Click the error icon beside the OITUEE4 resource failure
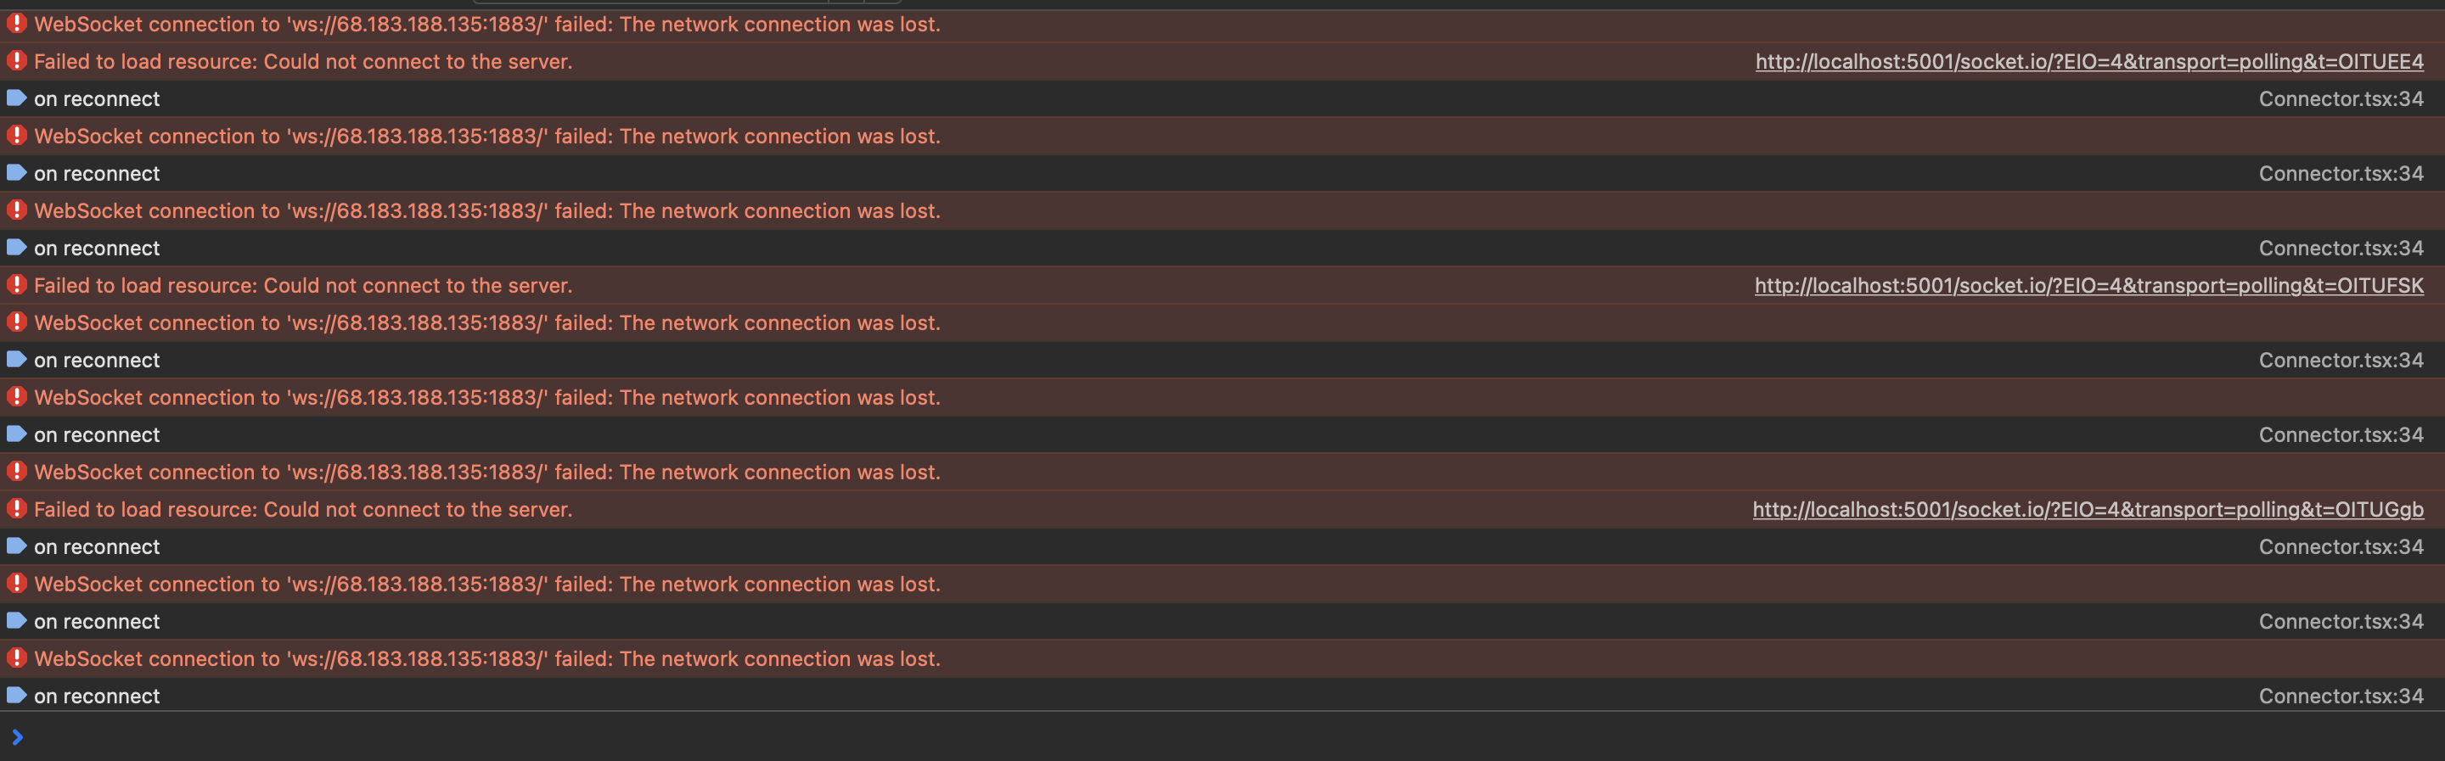The height and width of the screenshot is (761, 2445). (16, 61)
